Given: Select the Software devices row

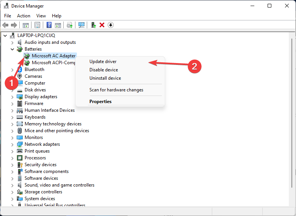Looking at the screenshot, I should coord(41,178).
